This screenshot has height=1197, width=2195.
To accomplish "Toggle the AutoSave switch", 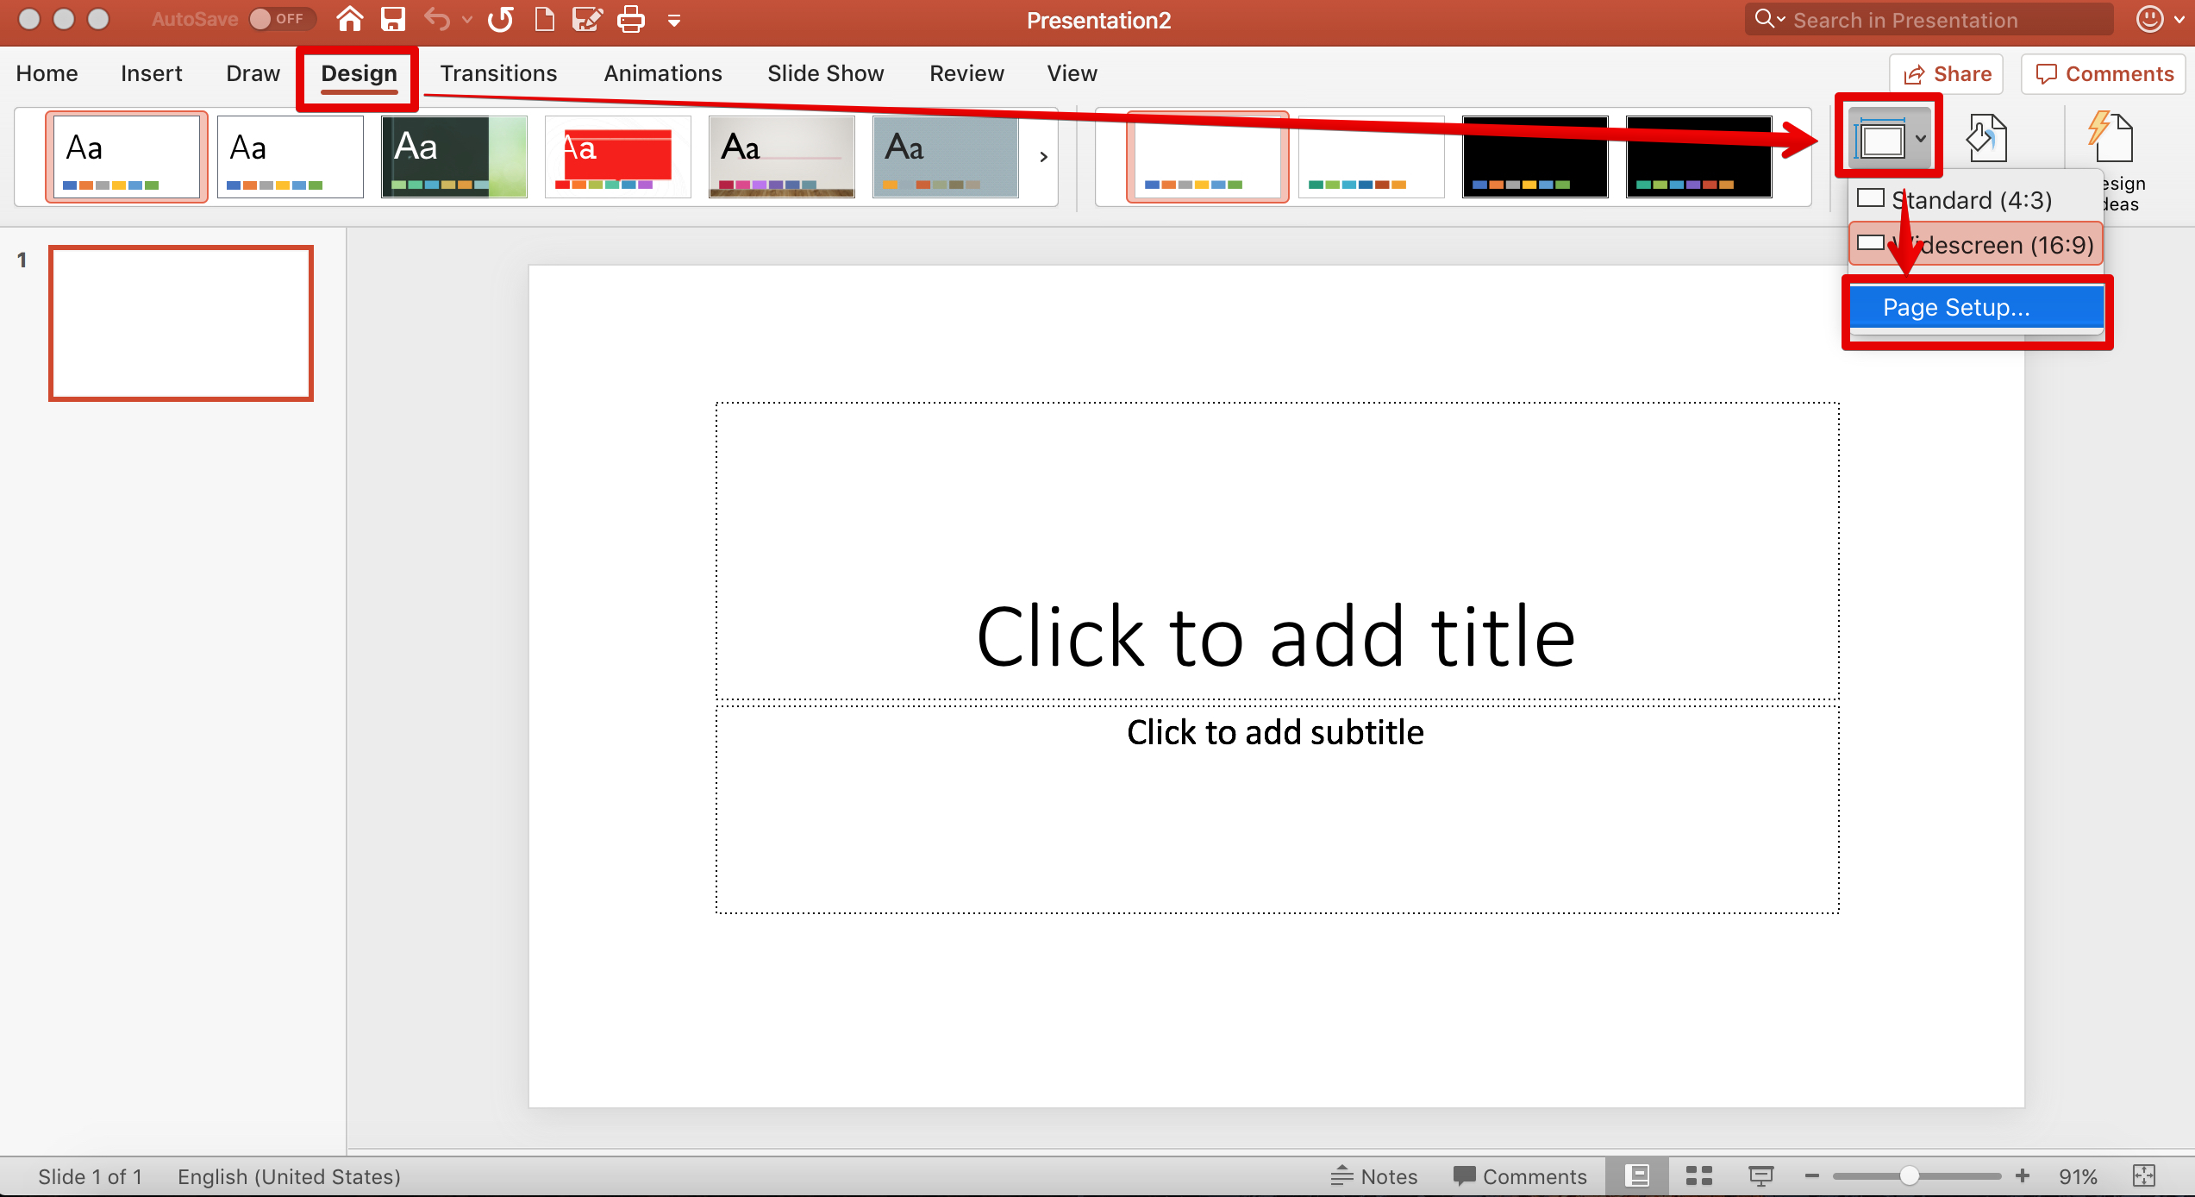I will pyautogui.click(x=280, y=19).
